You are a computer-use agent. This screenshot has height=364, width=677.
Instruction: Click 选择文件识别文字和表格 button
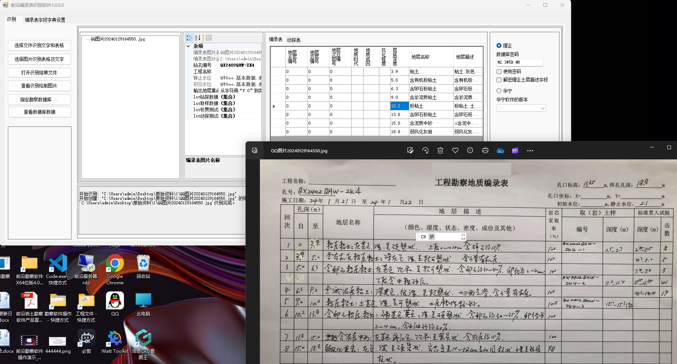click(39, 45)
